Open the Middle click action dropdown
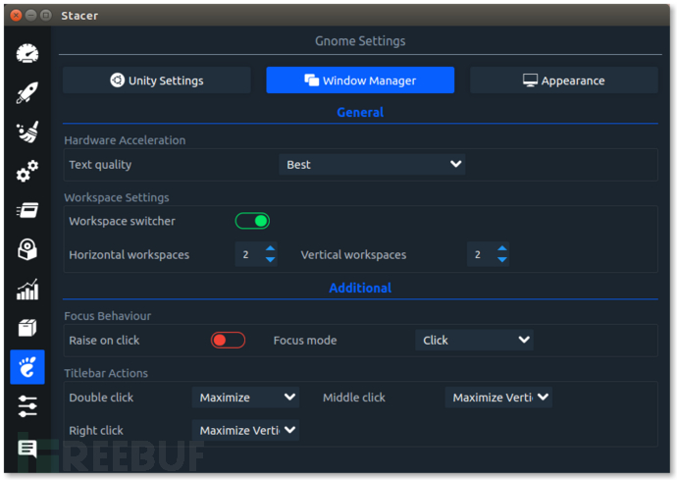This screenshot has width=677, height=480. click(498, 397)
